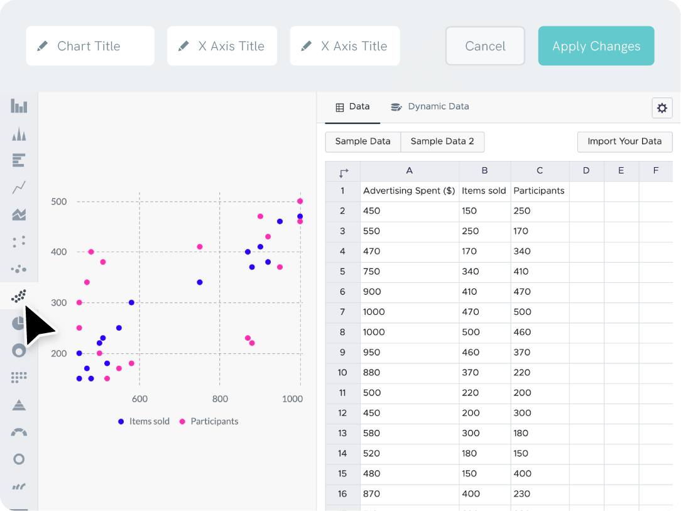Image resolution: width=681 pixels, height=511 pixels.
Task: Load Sample Data 2 dataset
Action: click(x=442, y=141)
